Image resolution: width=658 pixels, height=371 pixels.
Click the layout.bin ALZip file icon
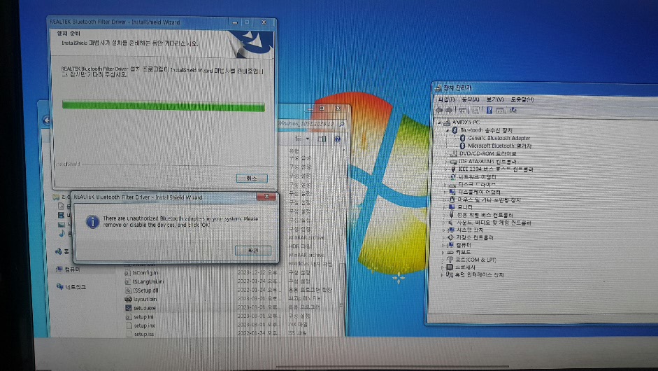click(x=128, y=299)
